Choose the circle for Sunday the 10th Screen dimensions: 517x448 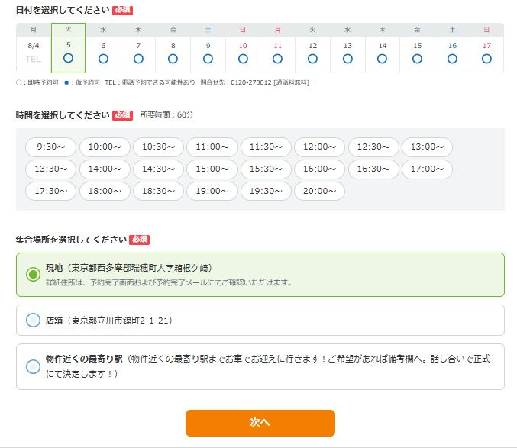(243, 59)
